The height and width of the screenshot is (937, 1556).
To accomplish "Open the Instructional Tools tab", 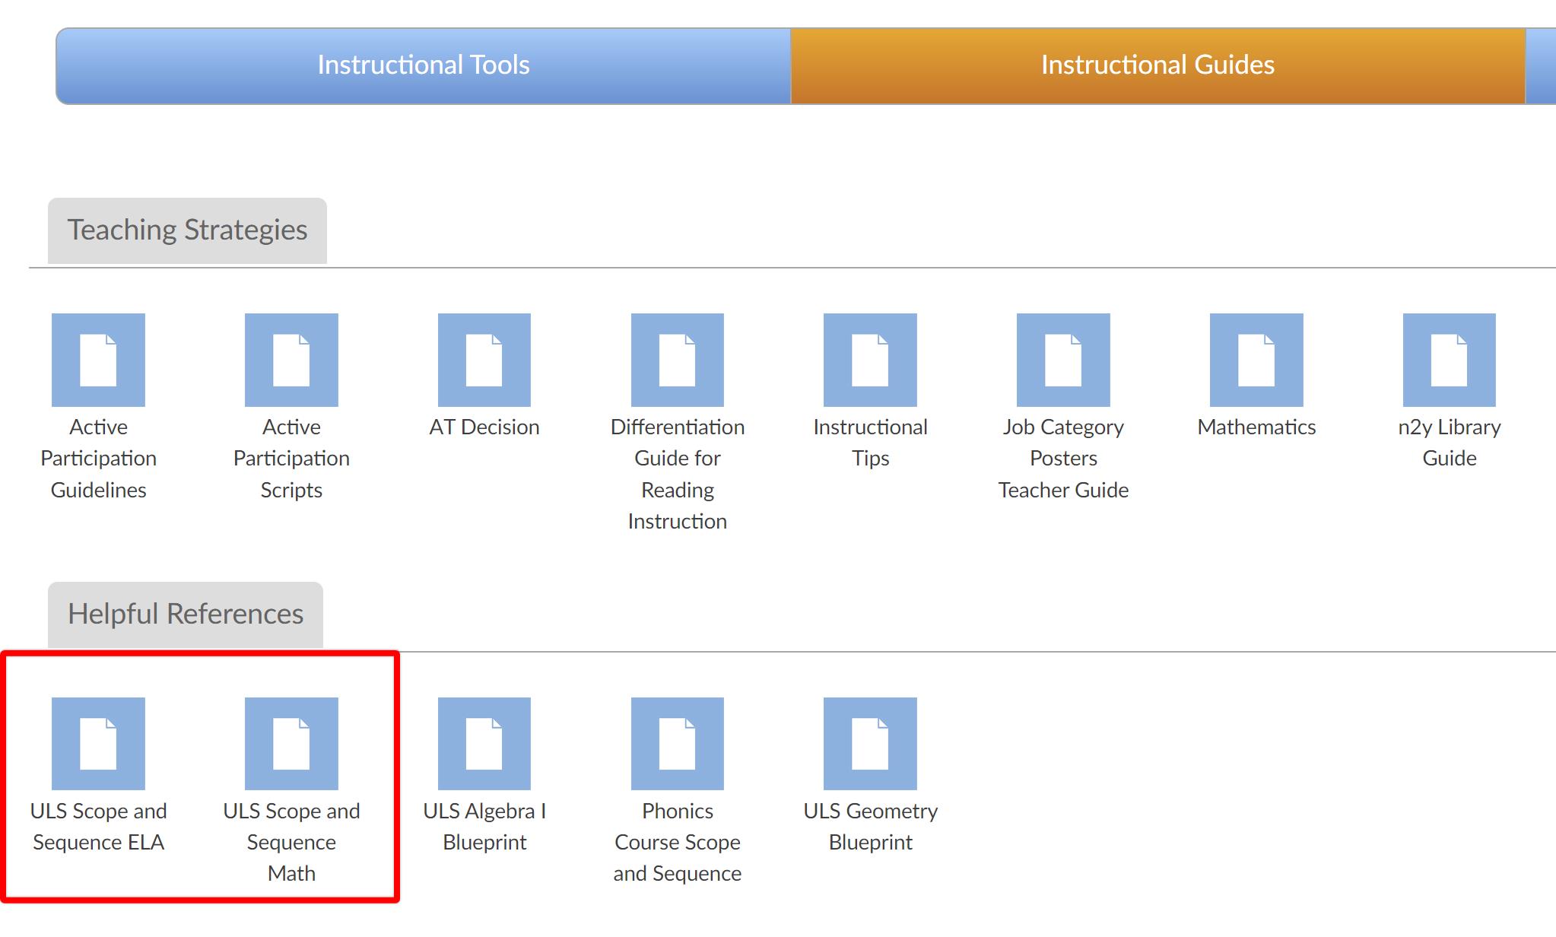I will pyautogui.click(x=424, y=65).
